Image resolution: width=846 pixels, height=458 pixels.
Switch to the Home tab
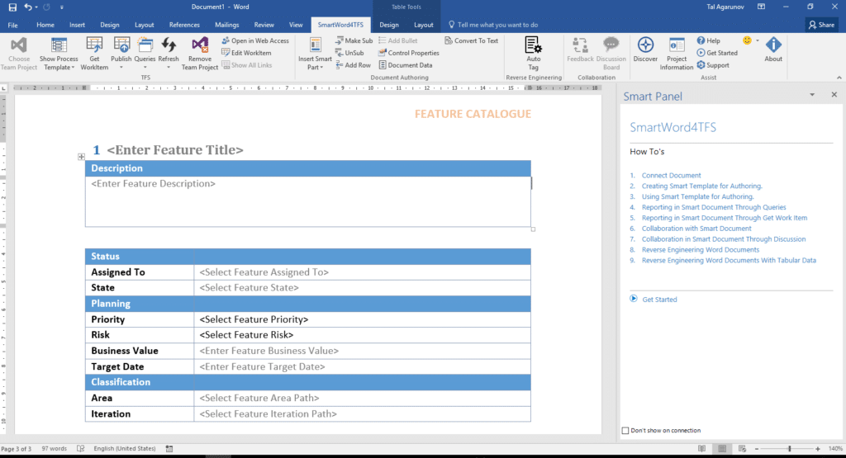tap(45, 25)
